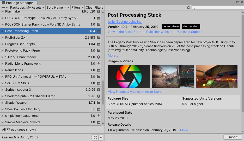Expand the Shader Weaver package row
The image size is (244, 141).
(3, 103)
